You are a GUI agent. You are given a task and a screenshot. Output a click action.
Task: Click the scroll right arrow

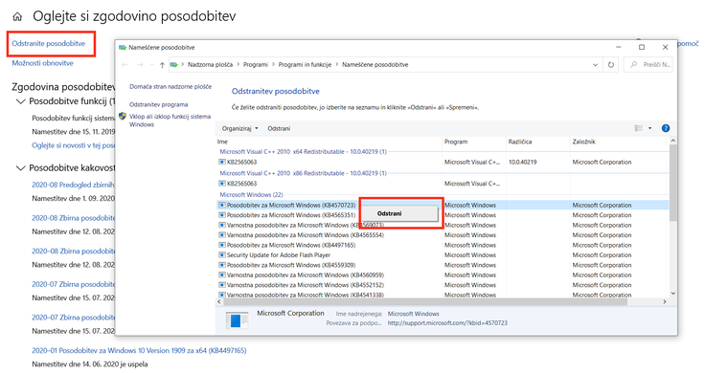[x=665, y=301]
